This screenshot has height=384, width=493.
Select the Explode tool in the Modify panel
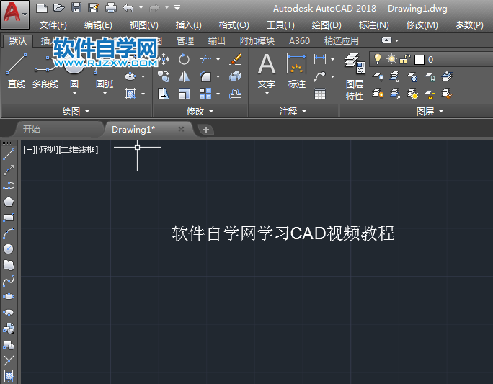235,76
